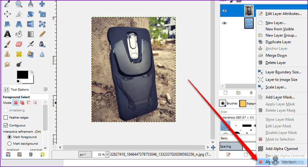Open Tool Options tab menu arrow
The width and height of the screenshot is (308, 167).
(x=45, y=90)
